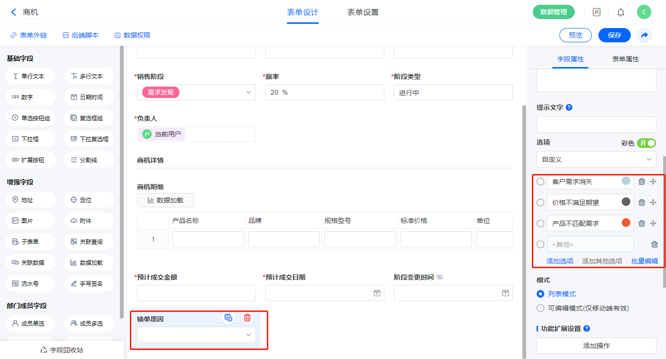
Task: Click the 添加选项 link
Action: click(560, 261)
